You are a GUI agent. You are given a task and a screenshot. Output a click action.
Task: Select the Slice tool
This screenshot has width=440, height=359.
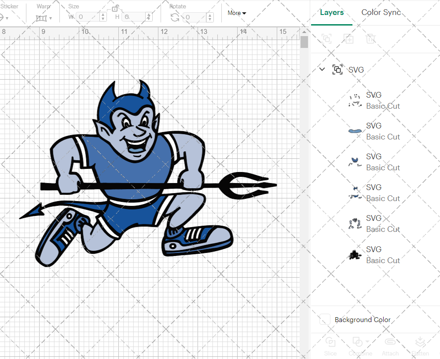click(330, 345)
